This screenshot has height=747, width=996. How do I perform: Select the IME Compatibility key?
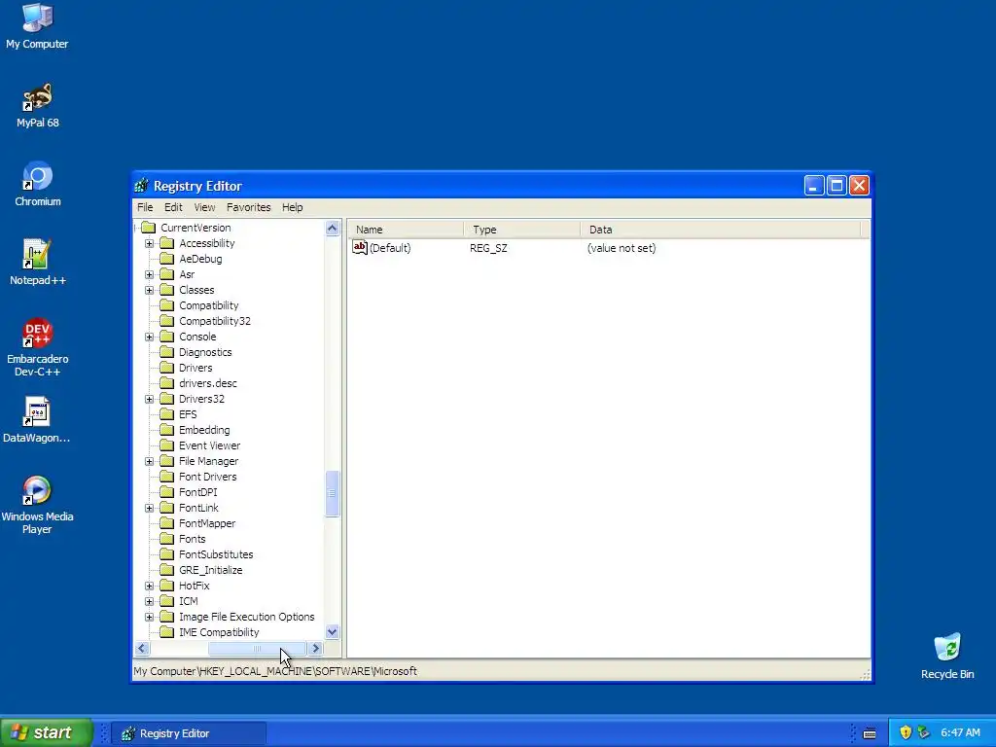[219, 632]
